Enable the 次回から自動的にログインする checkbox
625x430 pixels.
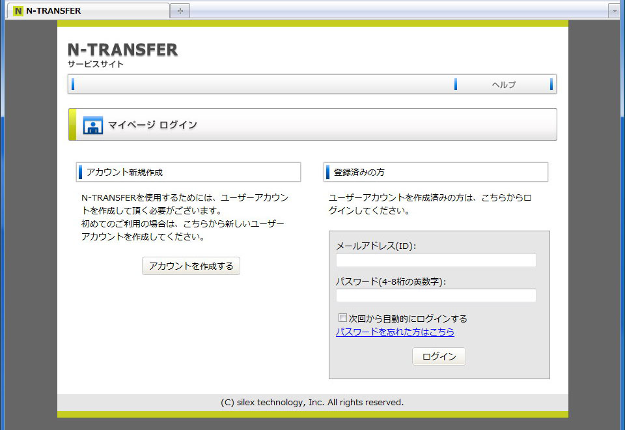click(x=342, y=317)
